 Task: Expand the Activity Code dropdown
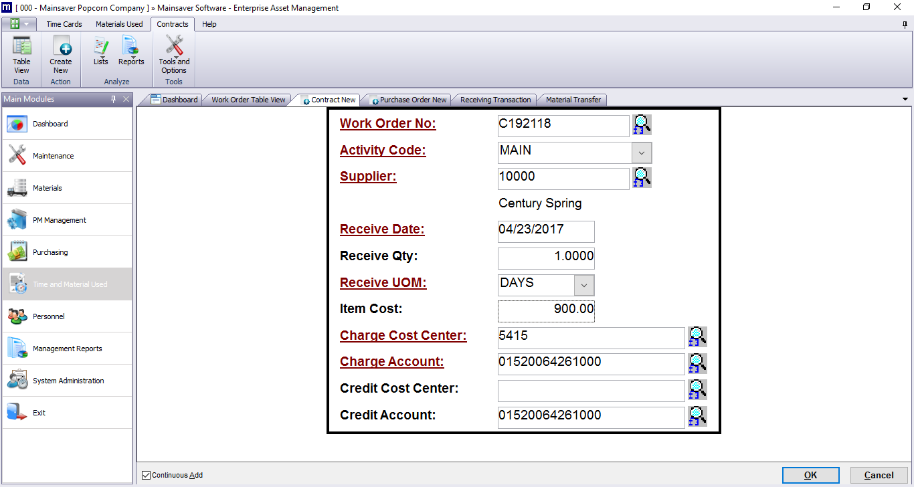pos(642,153)
